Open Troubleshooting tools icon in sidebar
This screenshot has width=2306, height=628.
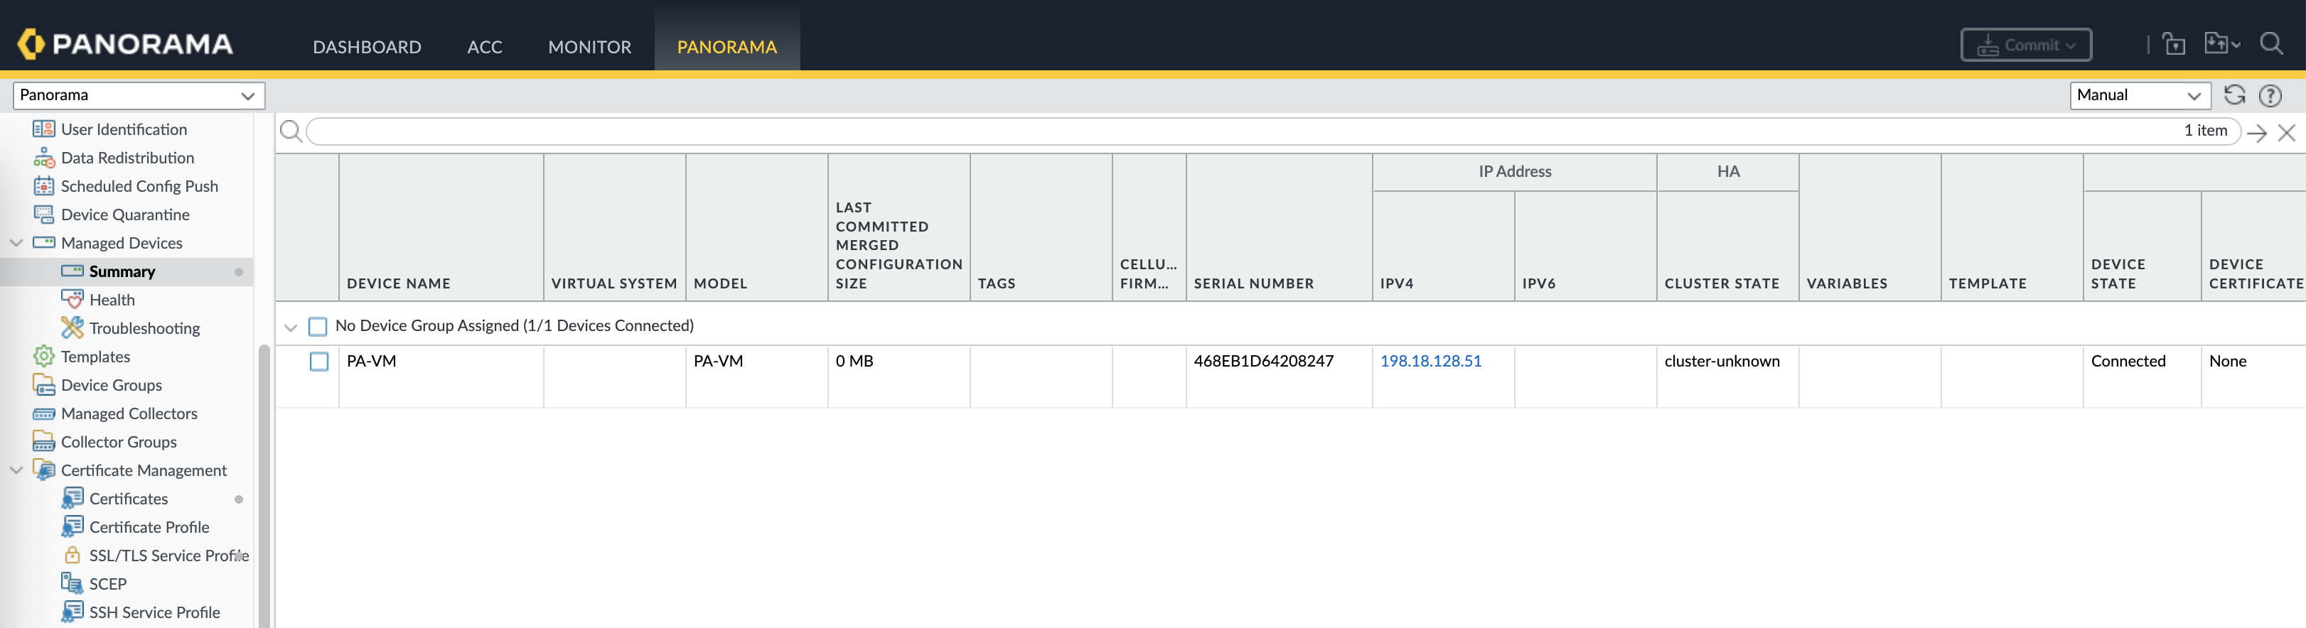click(x=72, y=327)
